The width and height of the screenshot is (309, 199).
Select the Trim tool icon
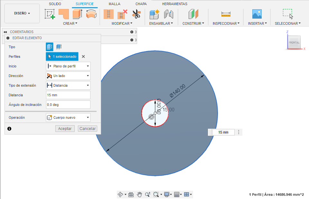pos(108,14)
